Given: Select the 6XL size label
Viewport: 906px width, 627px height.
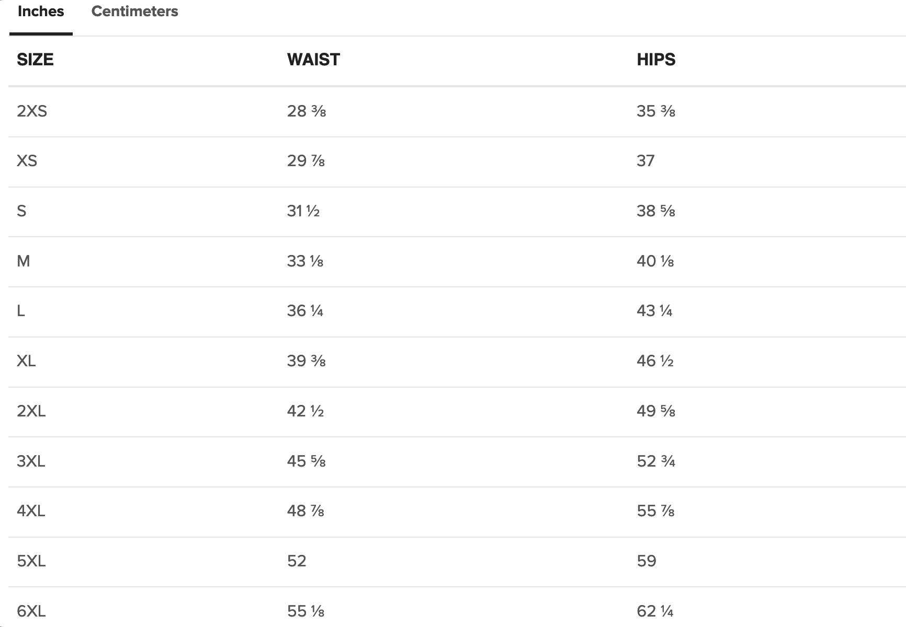Looking at the screenshot, I should click(31, 611).
